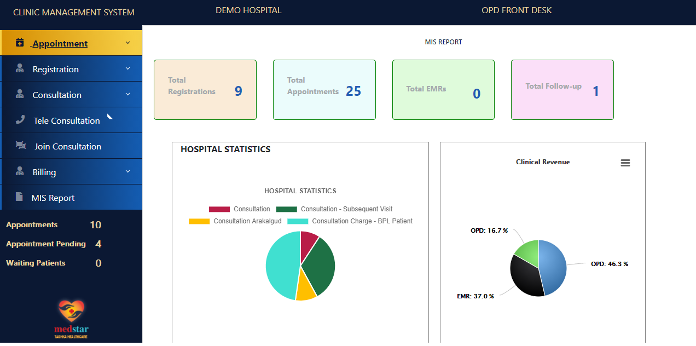Click the turquoise BPL Patient legend swatch

point(298,221)
